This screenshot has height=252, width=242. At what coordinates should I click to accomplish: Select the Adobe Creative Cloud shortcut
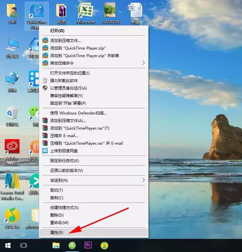click(12, 152)
